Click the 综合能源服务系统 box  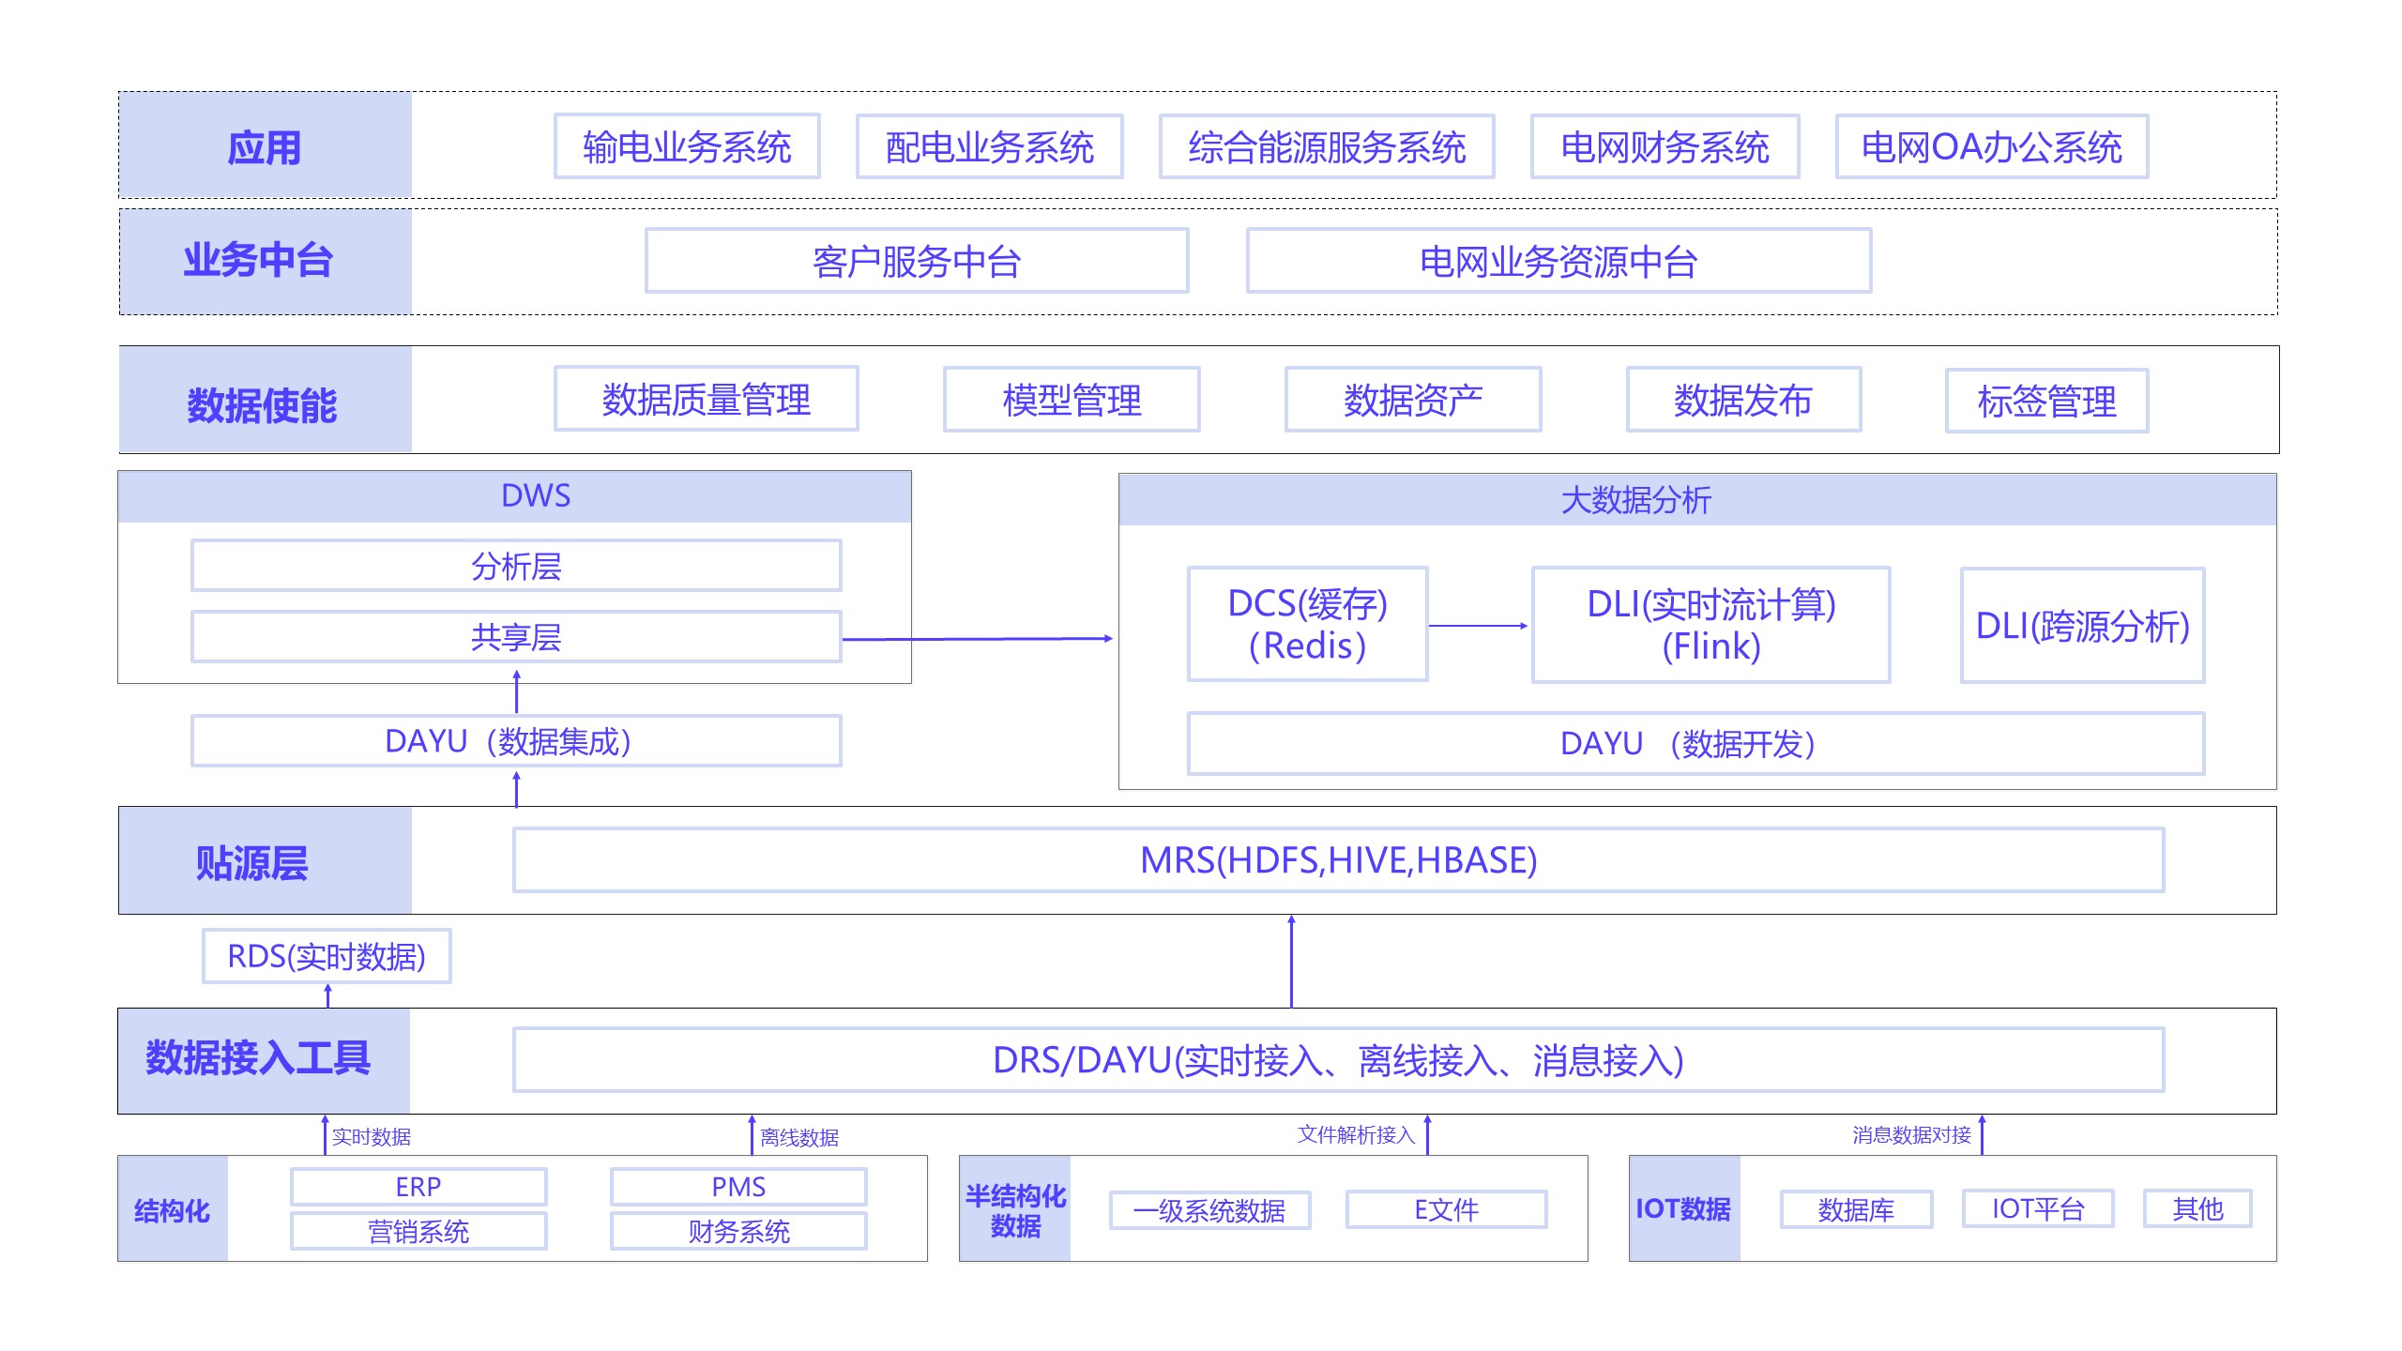pos(1327,146)
